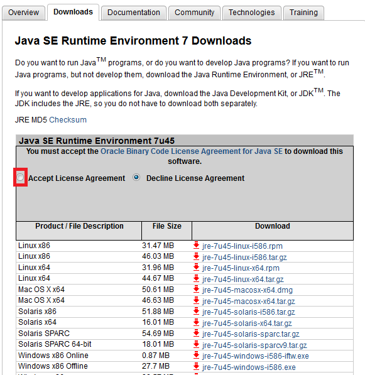Open the Overview tab
This screenshot has height=375, width=365.
[x=23, y=13]
